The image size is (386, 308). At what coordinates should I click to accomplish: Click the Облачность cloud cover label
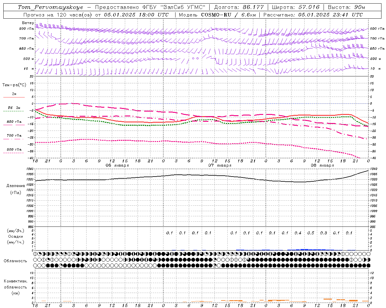coord(15,261)
